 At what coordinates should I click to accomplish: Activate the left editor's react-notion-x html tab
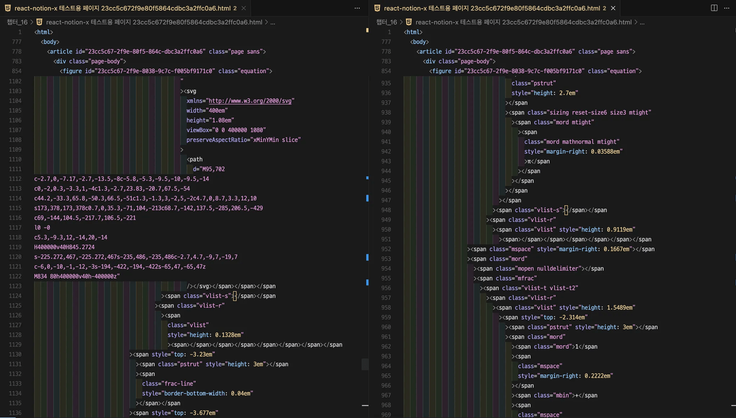pos(125,8)
